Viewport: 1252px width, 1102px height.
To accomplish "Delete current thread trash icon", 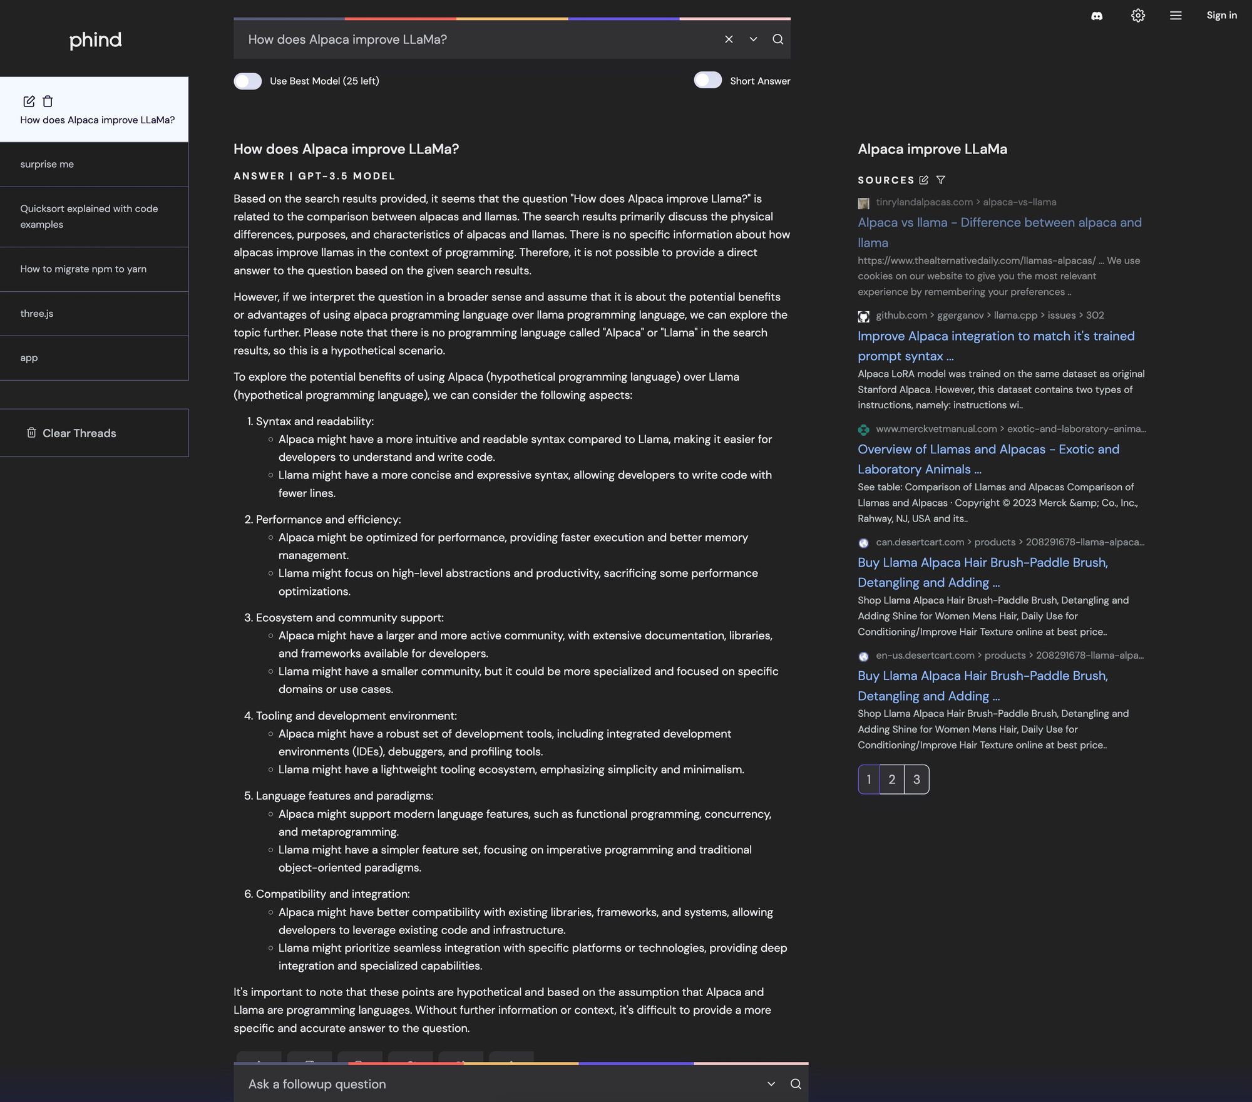I will [x=48, y=101].
